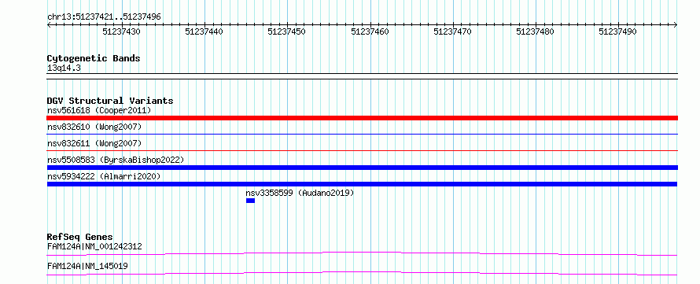Open variant nsv561618 (Cooper2011) label

click(x=99, y=110)
